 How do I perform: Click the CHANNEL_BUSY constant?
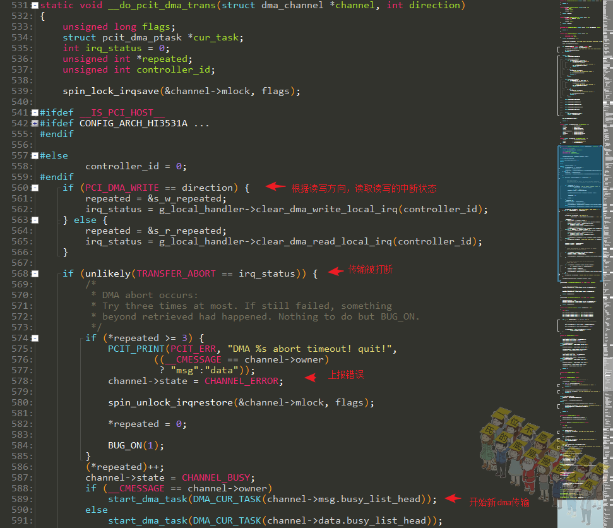click(216, 477)
